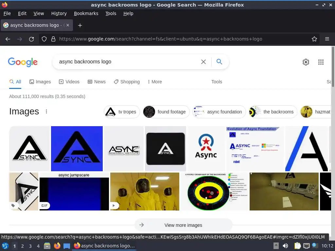Open the File menu
Viewport: 335px width, 251px height.
(7, 13)
